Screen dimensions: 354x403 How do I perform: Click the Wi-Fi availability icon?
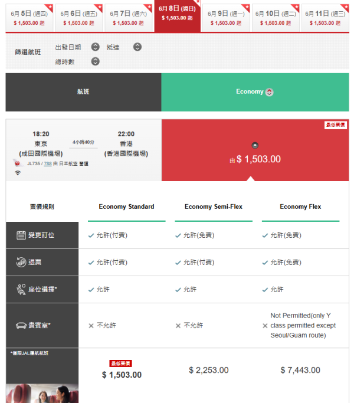[18, 173]
